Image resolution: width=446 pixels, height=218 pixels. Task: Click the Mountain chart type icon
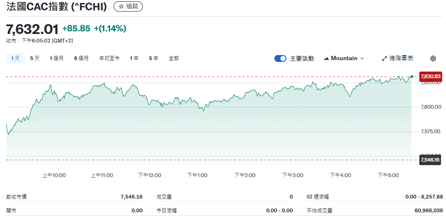click(326, 58)
